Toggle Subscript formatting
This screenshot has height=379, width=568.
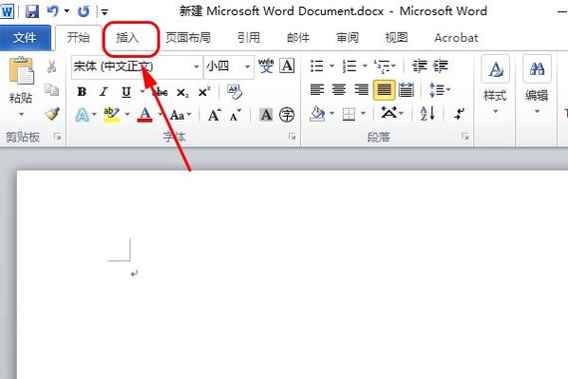182,93
